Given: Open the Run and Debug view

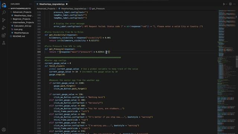Looking at the screenshot, I should coord(4,28).
